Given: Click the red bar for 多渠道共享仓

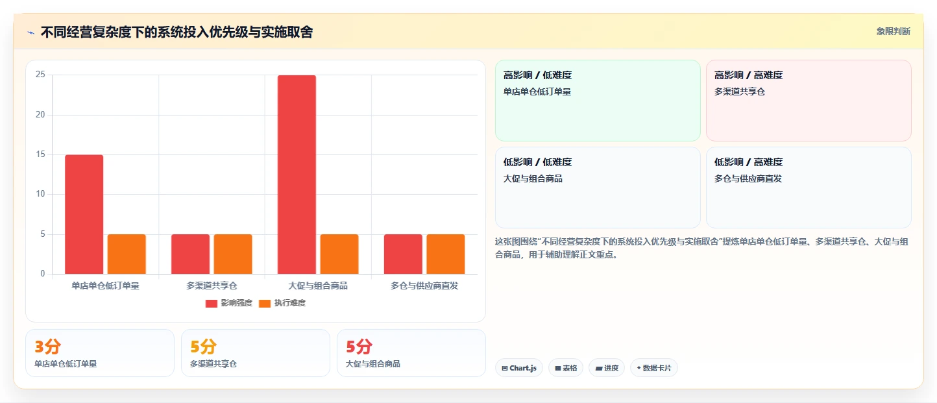Looking at the screenshot, I should click(x=191, y=254).
